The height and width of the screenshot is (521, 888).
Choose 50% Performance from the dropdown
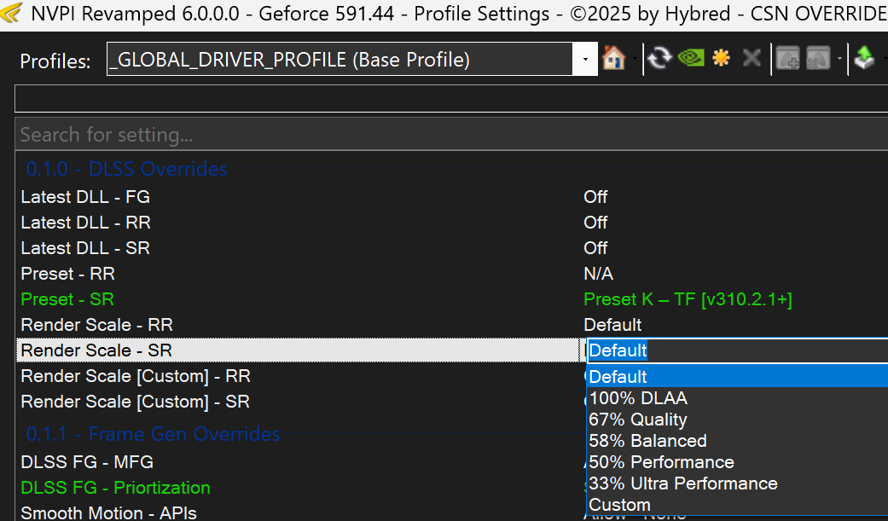[x=737, y=462]
